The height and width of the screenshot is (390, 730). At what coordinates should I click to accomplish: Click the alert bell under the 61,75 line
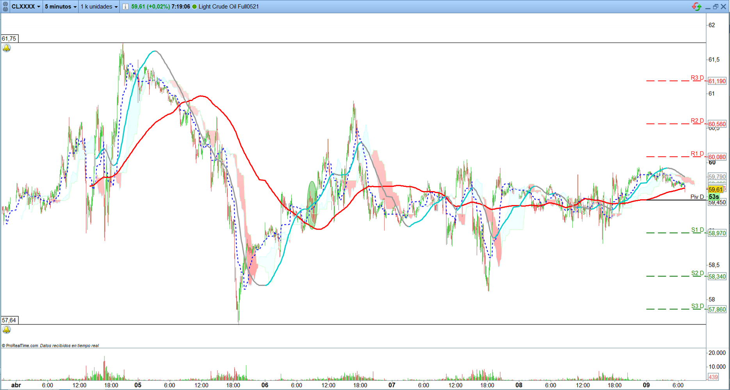7,48
